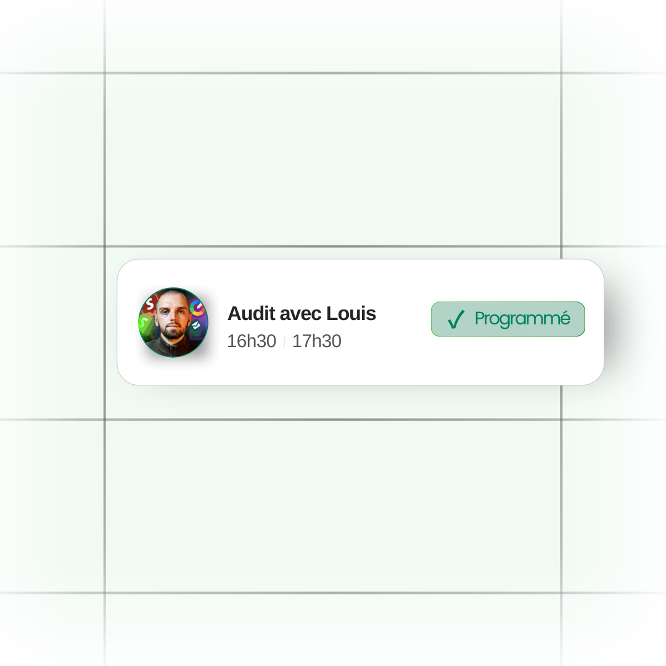Click the red S logo in the avatar
Image resolution: width=666 pixels, height=666 pixels.
150,303
